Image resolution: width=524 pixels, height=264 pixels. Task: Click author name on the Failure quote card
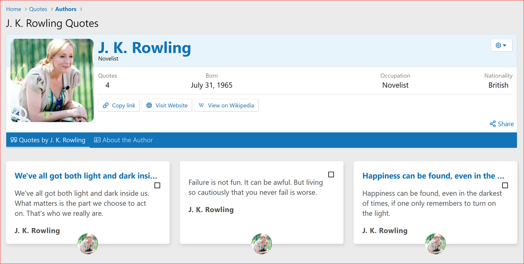click(211, 209)
